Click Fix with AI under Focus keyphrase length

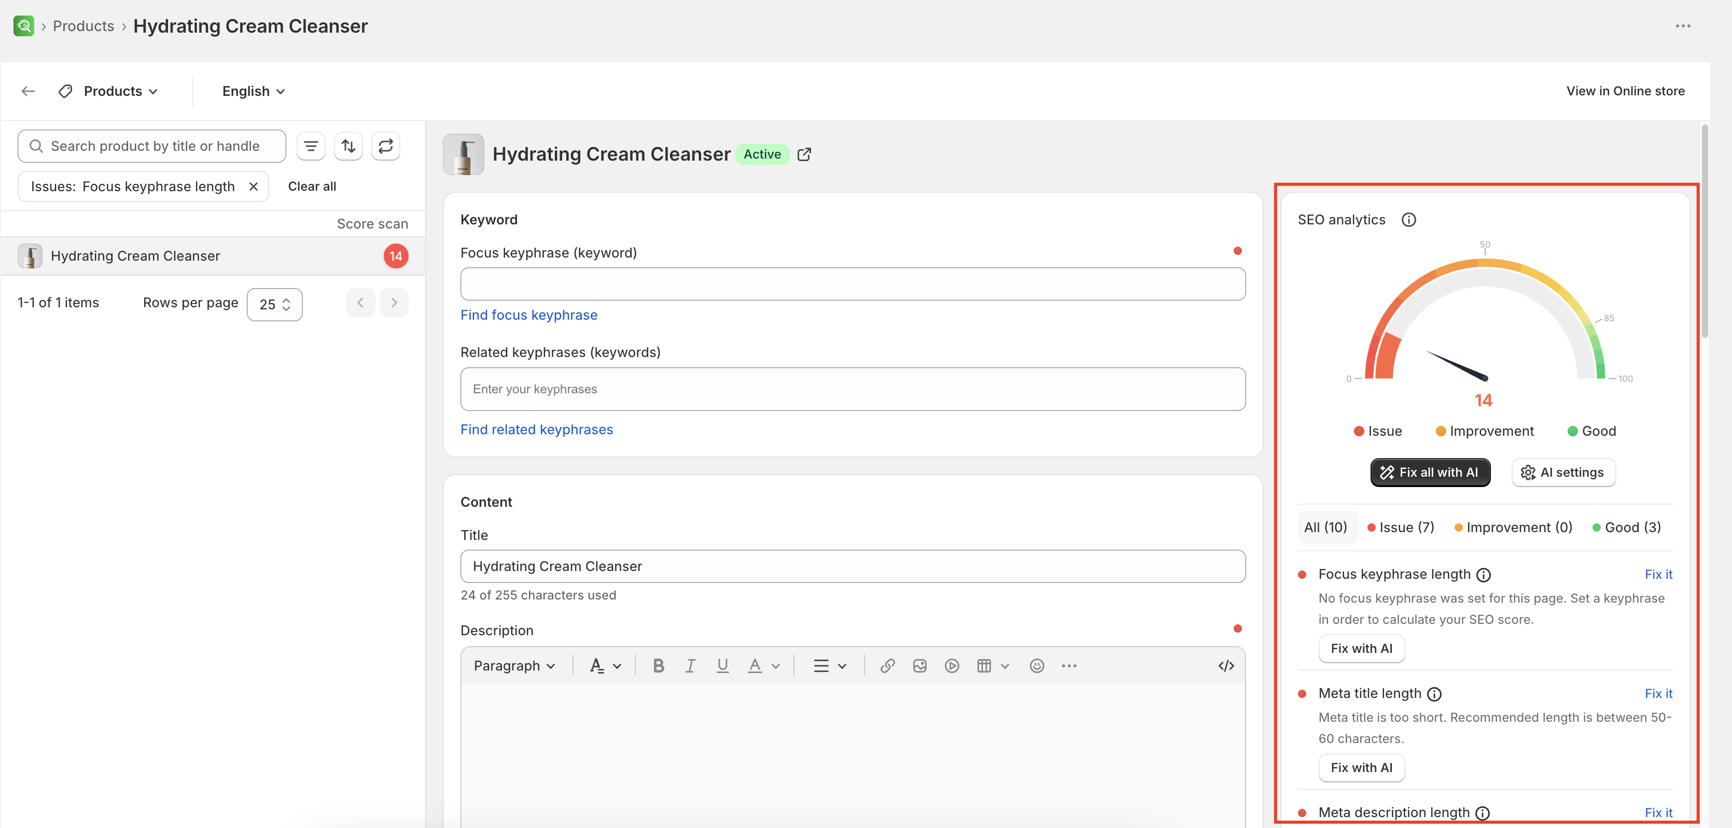1361,649
